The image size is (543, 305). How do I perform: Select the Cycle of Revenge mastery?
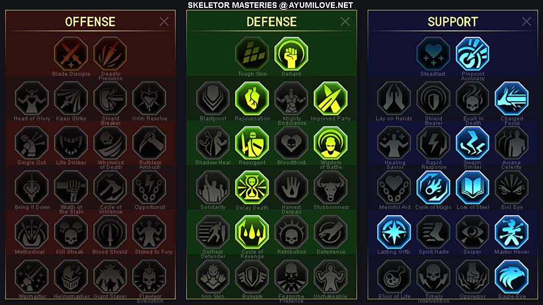252,232
